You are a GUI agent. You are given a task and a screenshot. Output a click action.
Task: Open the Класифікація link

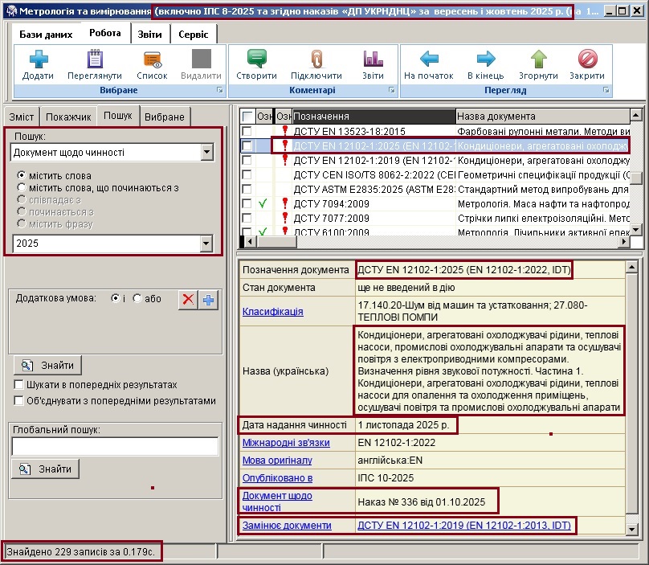click(272, 311)
